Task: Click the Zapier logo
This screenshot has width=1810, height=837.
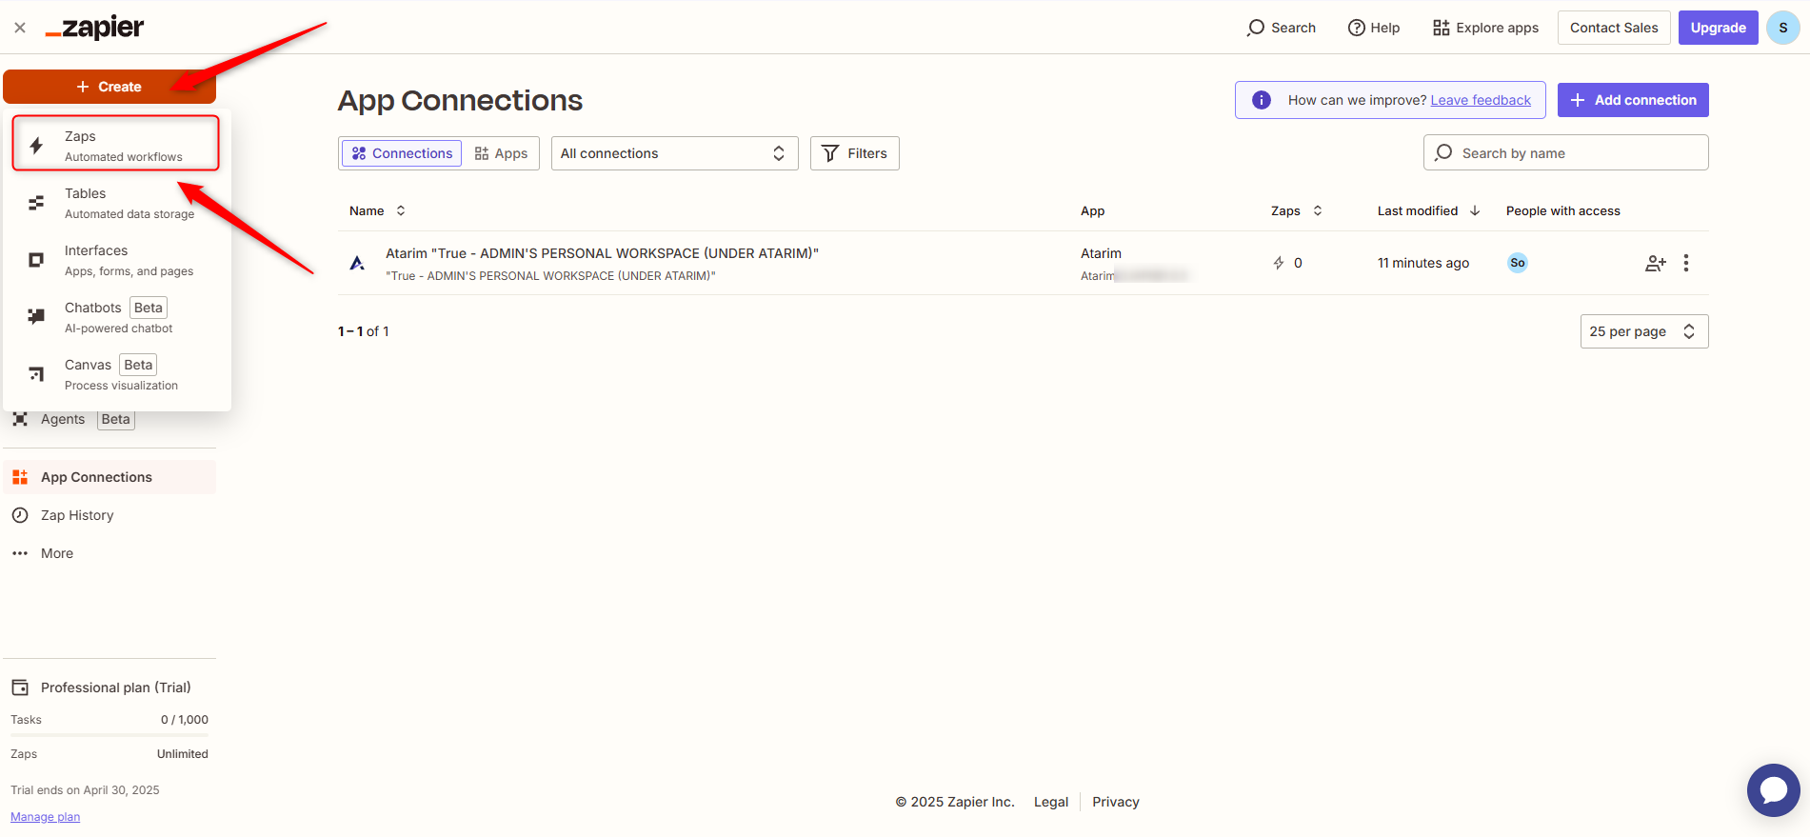Action: click(x=95, y=28)
